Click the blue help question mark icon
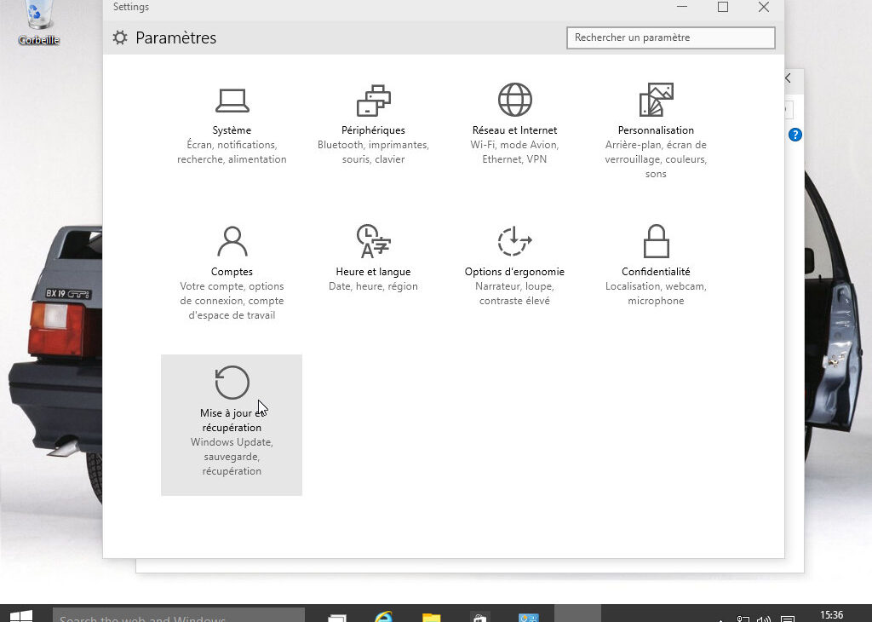 (795, 135)
